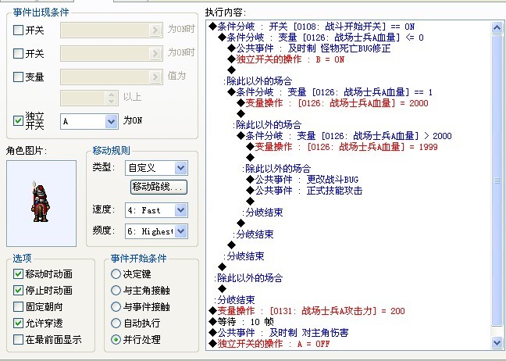
Task: Click the second 开关 selector arrow button
Action: (155, 53)
